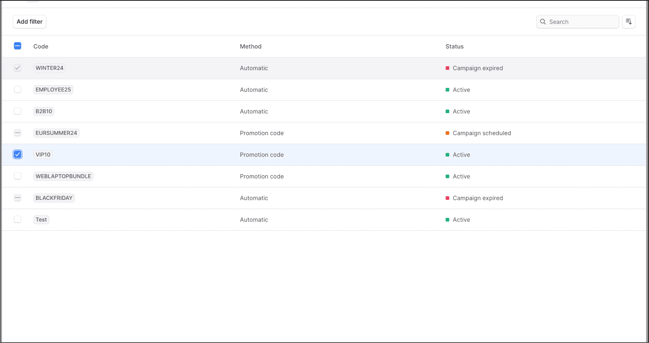Check the Test promotion checkbox
The width and height of the screenshot is (649, 343).
[17, 220]
